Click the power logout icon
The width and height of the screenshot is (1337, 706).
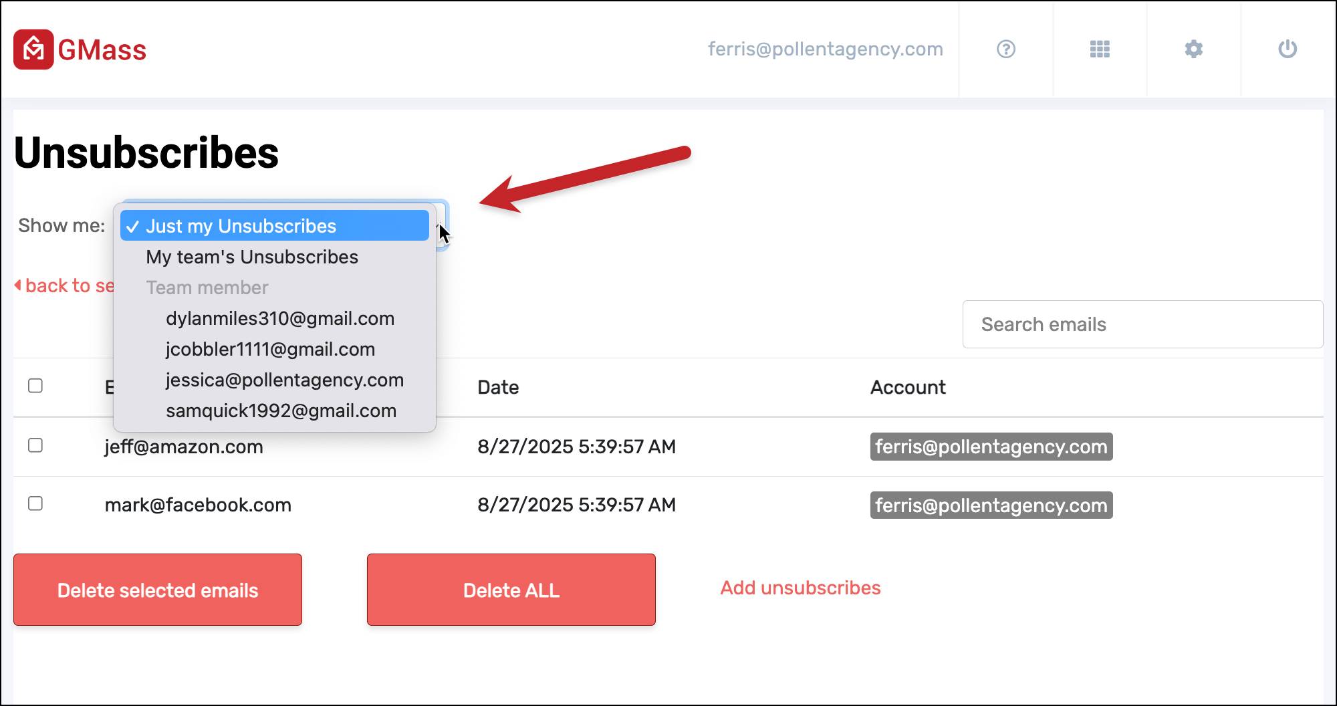tap(1287, 49)
